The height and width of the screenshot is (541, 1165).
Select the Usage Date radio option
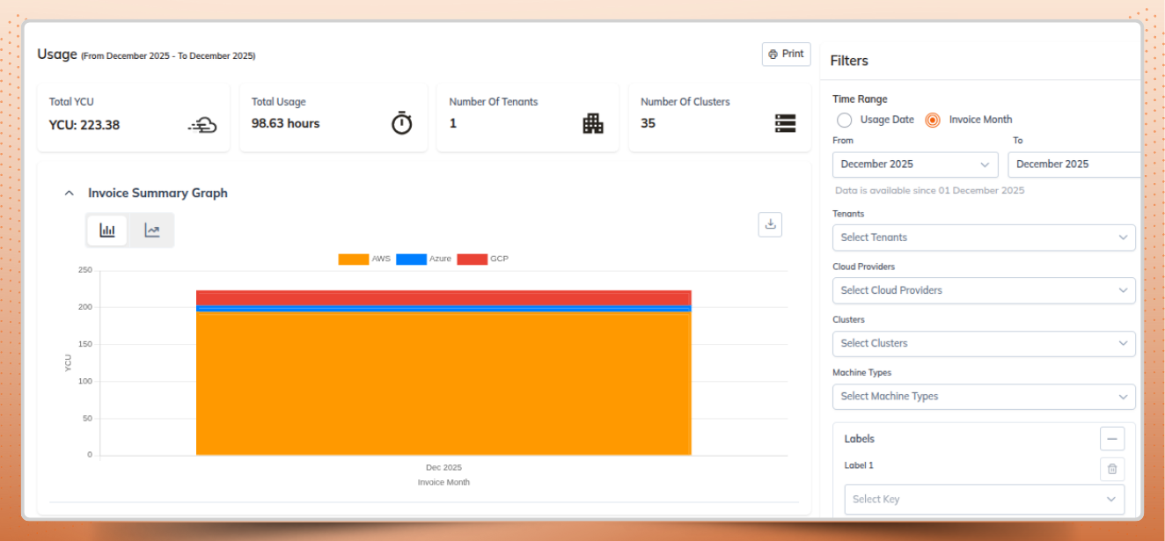pyautogui.click(x=845, y=120)
